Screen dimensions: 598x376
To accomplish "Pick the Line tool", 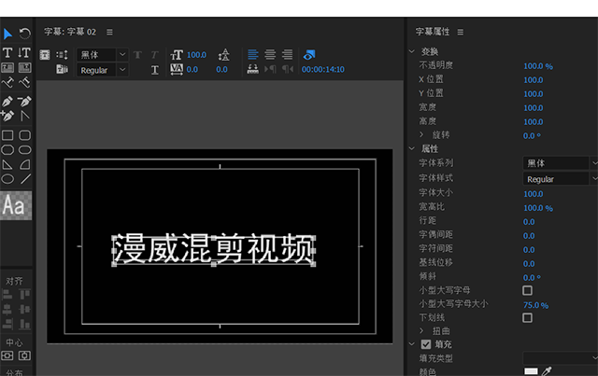I will (25, 178).
